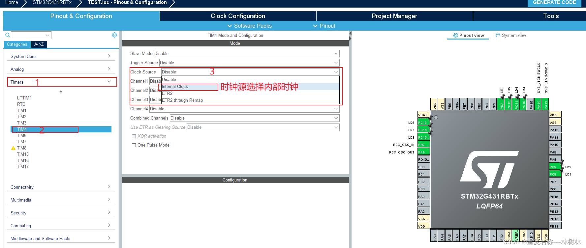Go to STM32G431RBTx breadcrumb
Viewport: 586px width, 248px height.
coord(52,3)
